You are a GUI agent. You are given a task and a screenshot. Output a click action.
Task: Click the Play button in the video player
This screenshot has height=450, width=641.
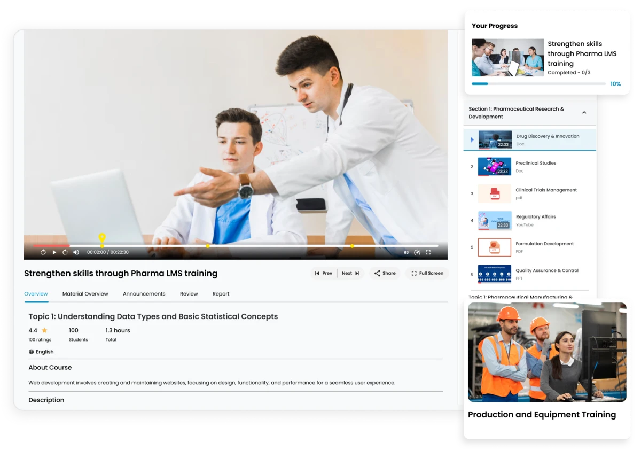[54, 252]
